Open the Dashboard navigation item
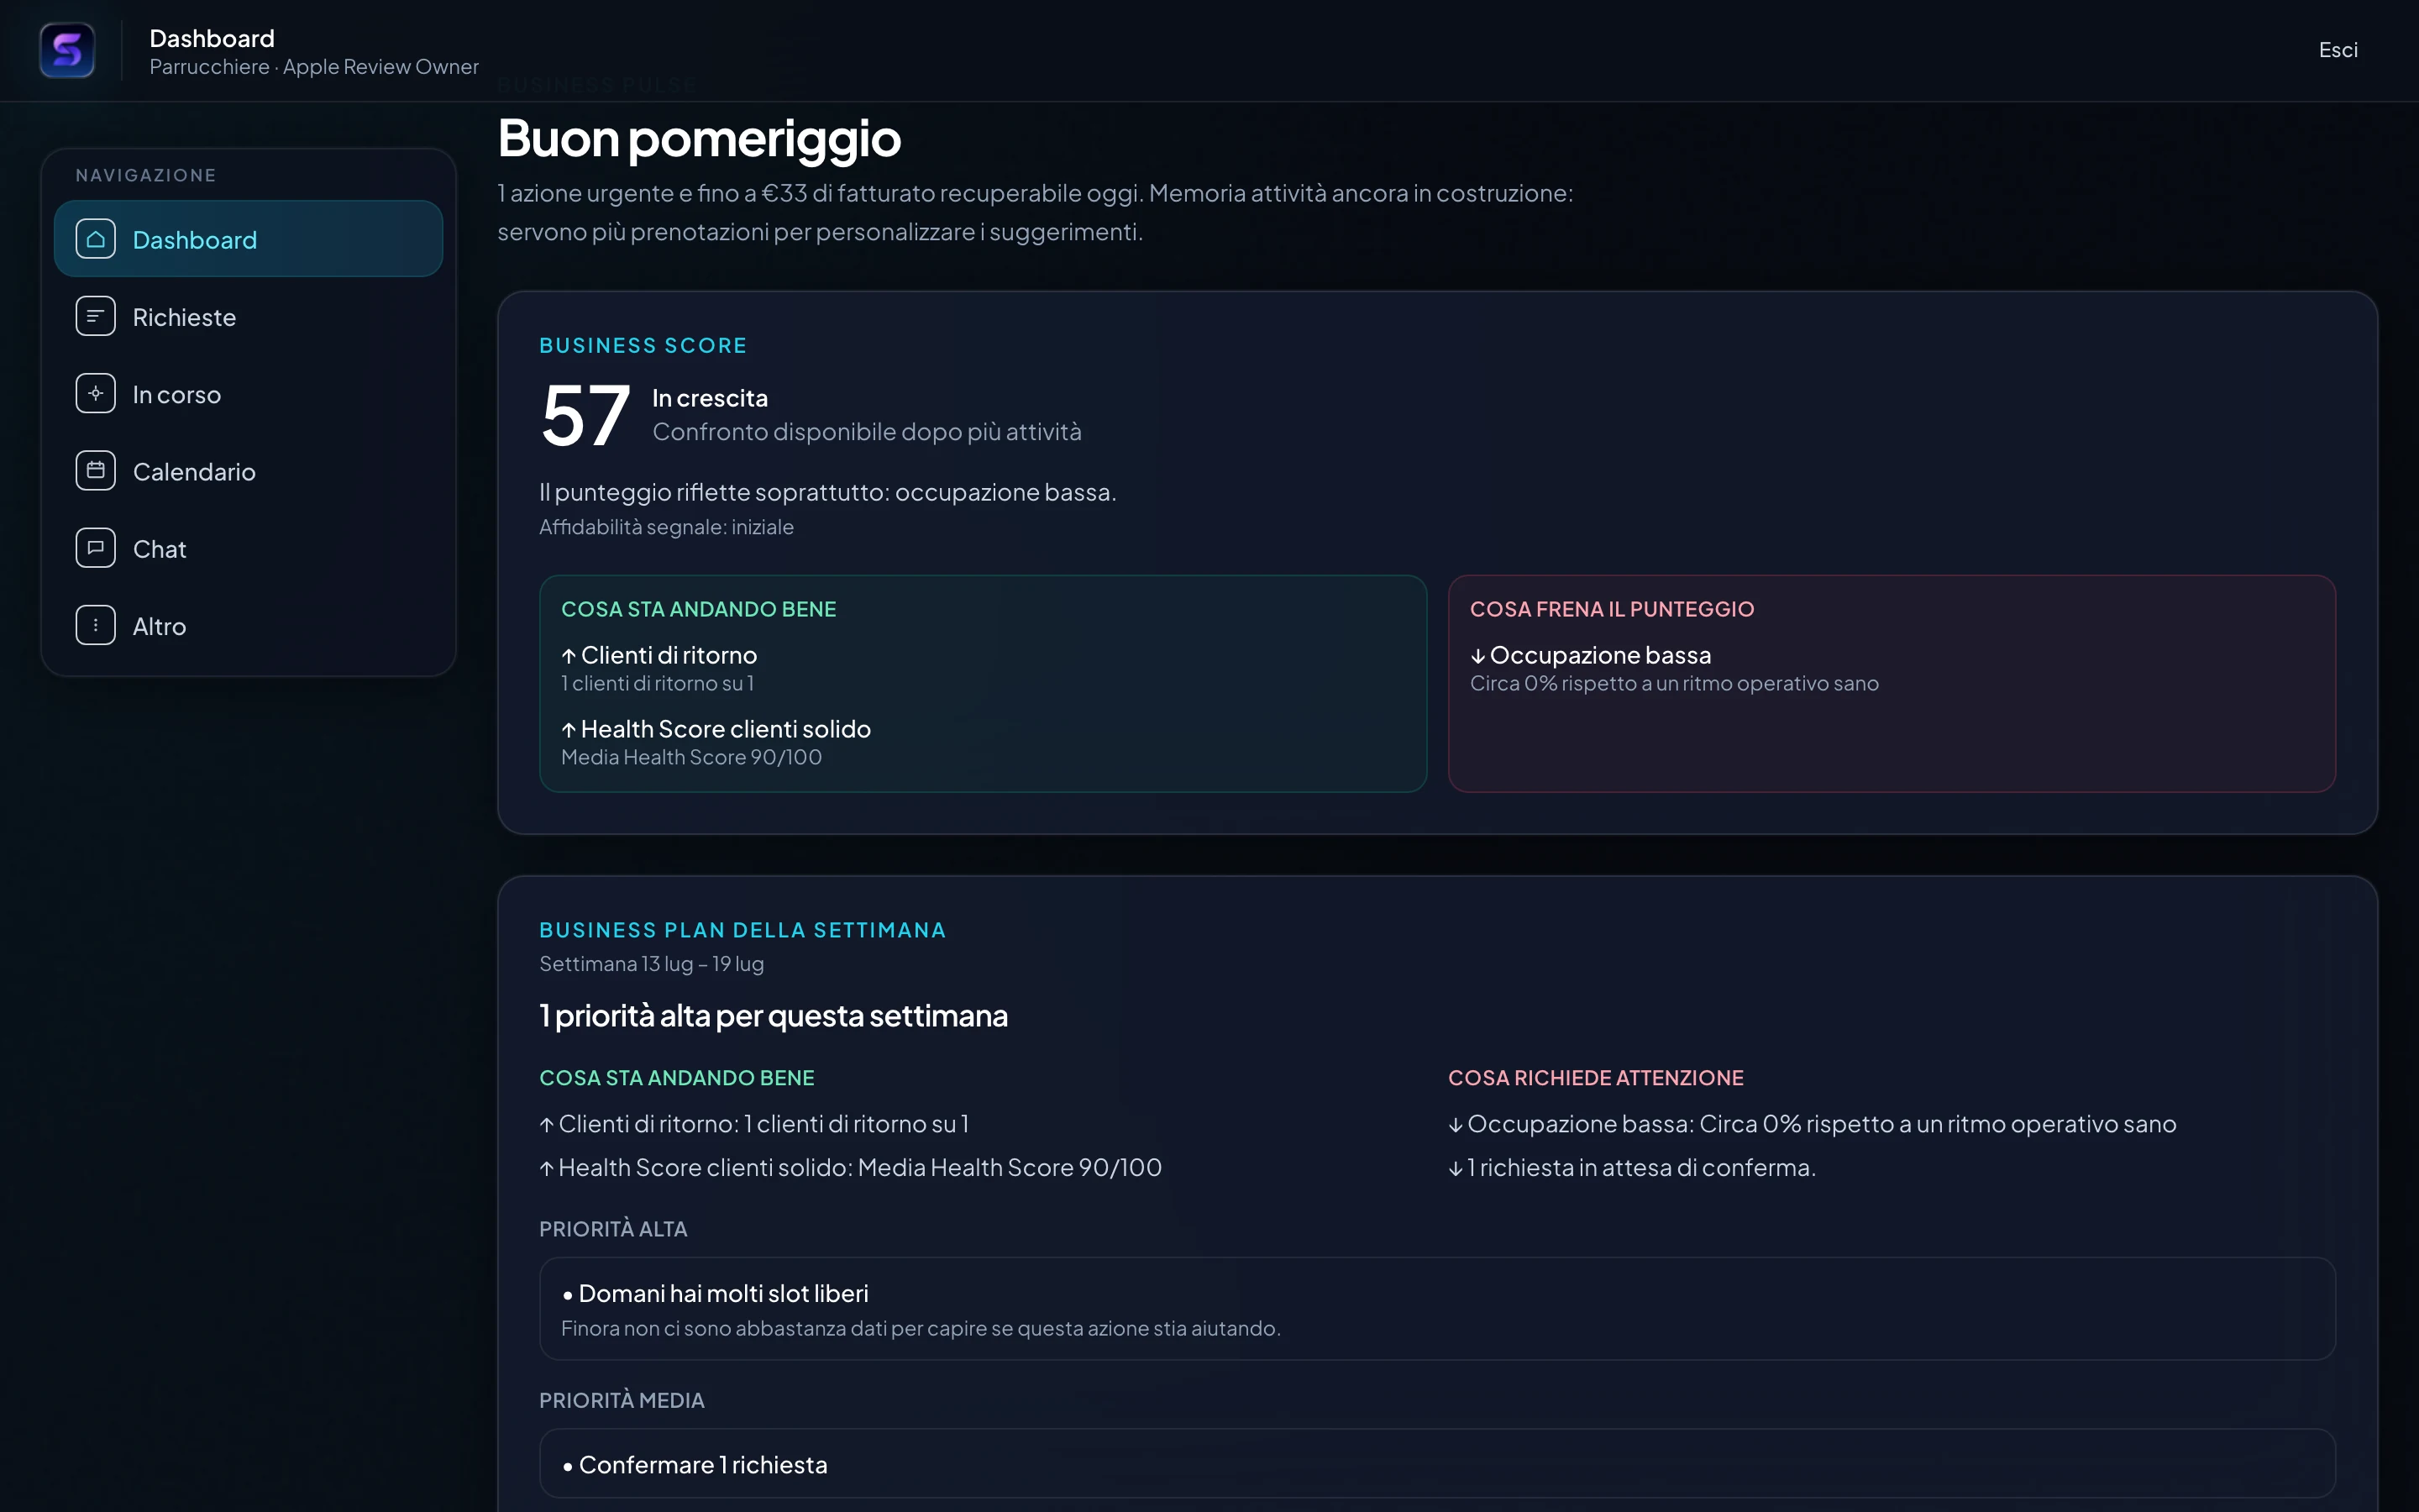Viewport: 2419px width, 1512px height. click(248, 239)
